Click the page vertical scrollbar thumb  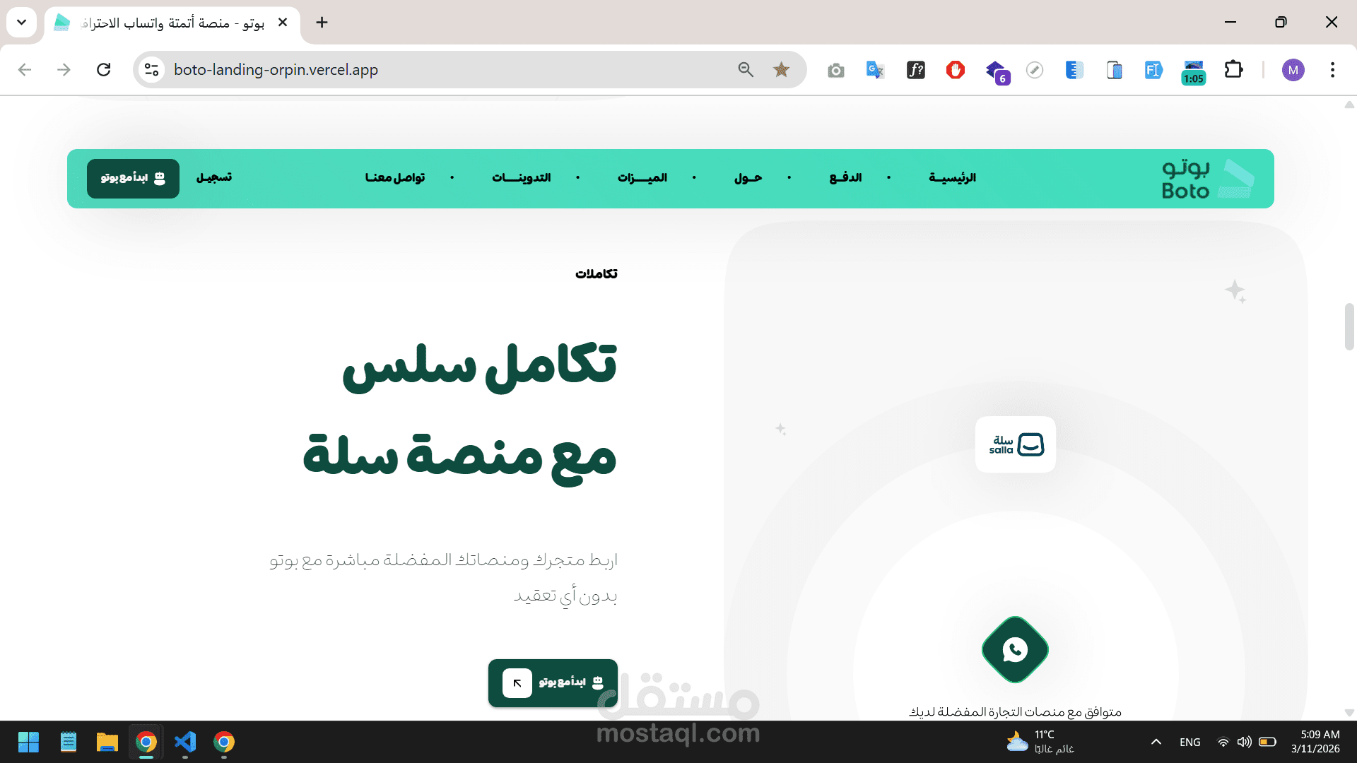pos(1349,326)
